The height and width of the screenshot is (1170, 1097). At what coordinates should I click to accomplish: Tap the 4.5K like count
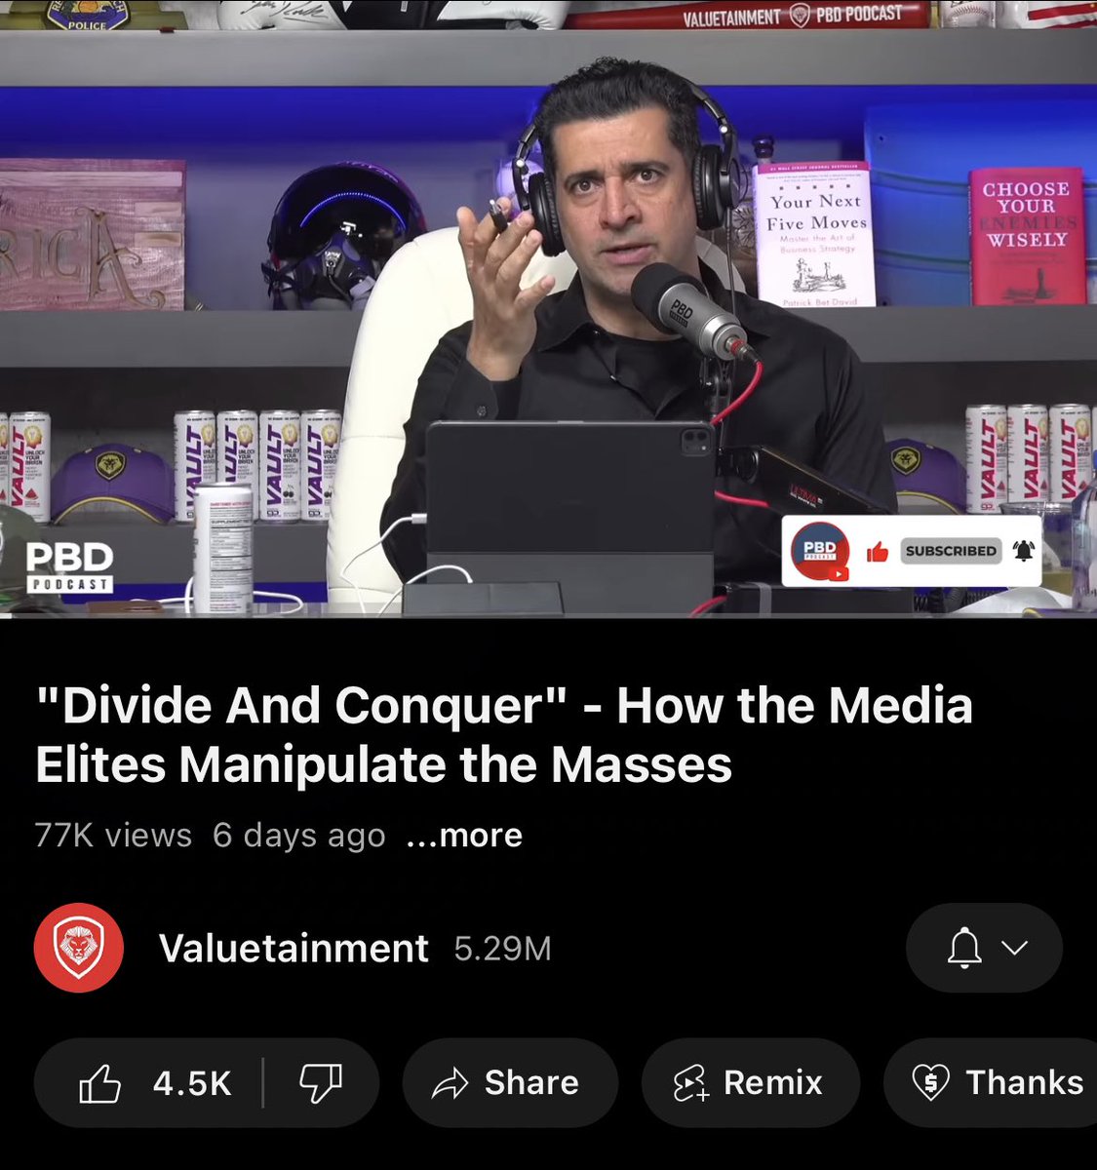192,1083
